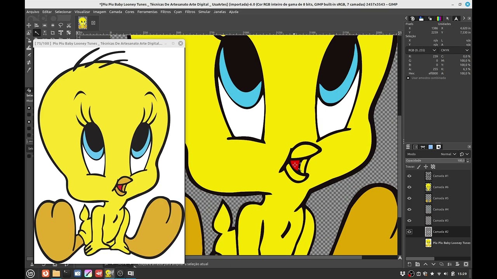The width and height of the screenshot is (497, 279).
Task: Toggle visibility of Camada #3
Action: pyautogui.click(x=409, y=220)
